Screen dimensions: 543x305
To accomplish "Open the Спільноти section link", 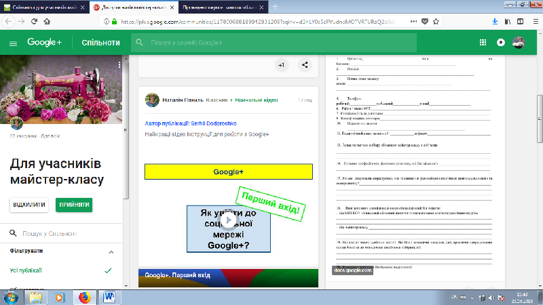I will 100,43.
